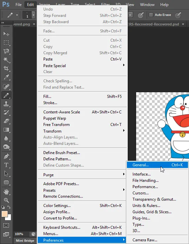This screenshot has width=189, height=244.
Task: Select the Crop tool
Action: (x=6, y=68)
